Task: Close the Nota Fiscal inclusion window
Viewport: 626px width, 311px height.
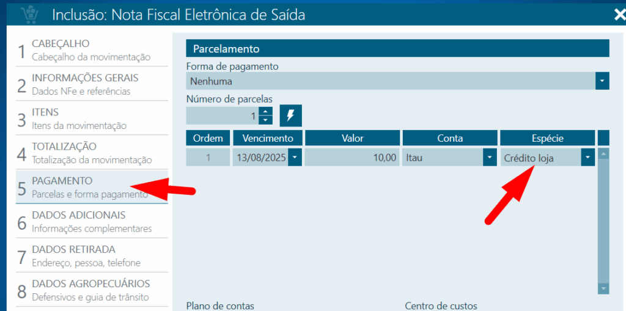Action: point(619,15)
